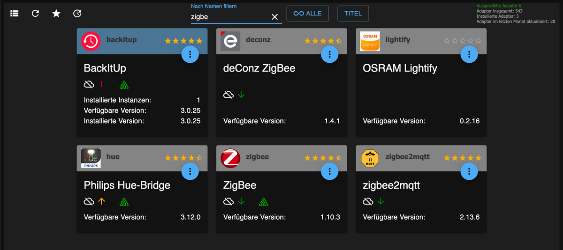Click 'Adapter im letzten Monat aktualisiert: 28'
This screenshot has width=563, height=250.
coord(516,22)
